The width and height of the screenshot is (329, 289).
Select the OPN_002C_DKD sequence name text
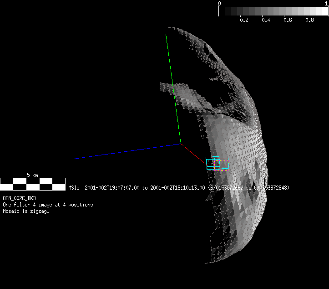click(19, 199)
